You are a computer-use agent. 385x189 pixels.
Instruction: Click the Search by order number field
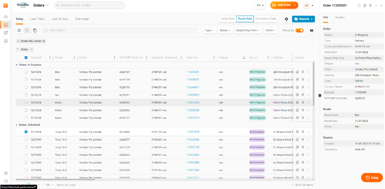coord(90,5)
